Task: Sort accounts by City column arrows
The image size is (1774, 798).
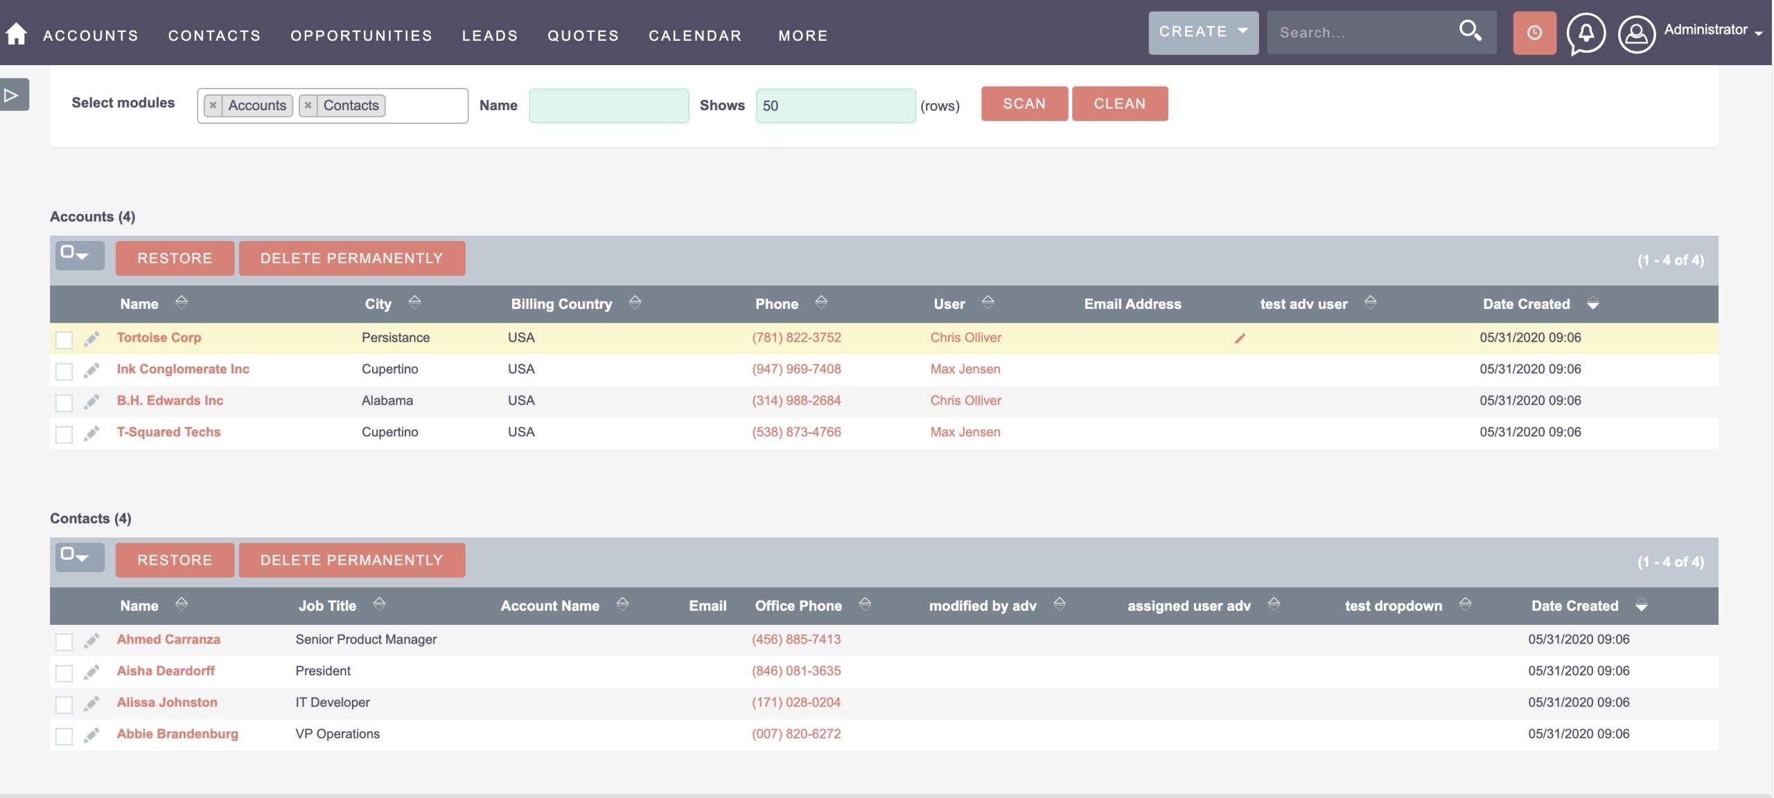Action: pyautogui.click(x=414, y=303)
